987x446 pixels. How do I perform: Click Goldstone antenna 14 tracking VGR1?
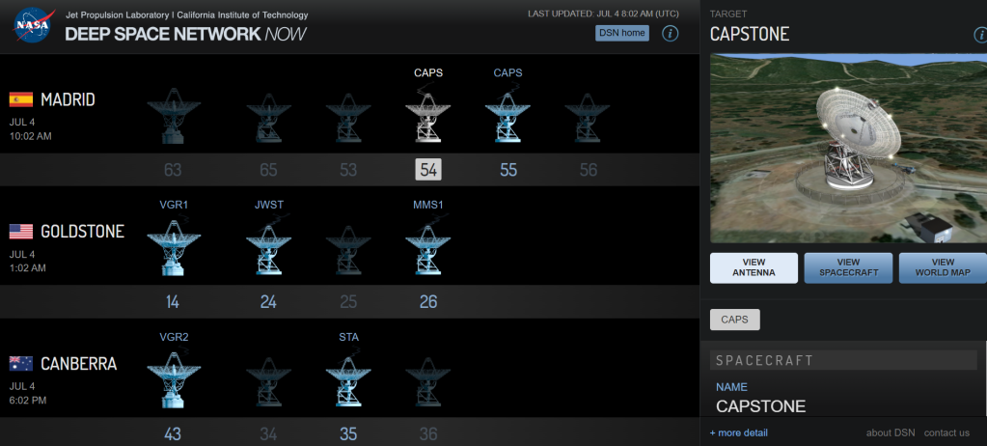point(173,249)
